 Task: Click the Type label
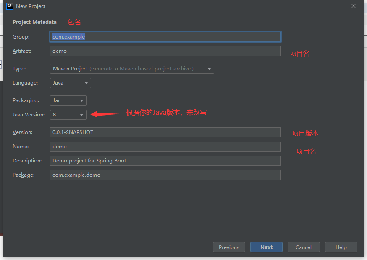(19, 69)
